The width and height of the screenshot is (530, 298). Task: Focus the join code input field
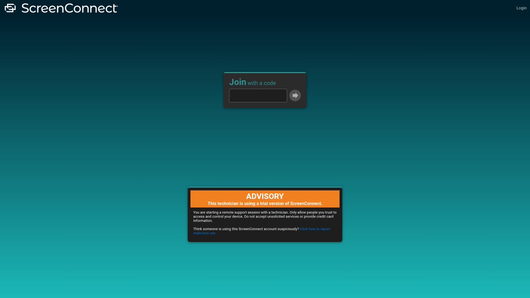tap(258, 95)
